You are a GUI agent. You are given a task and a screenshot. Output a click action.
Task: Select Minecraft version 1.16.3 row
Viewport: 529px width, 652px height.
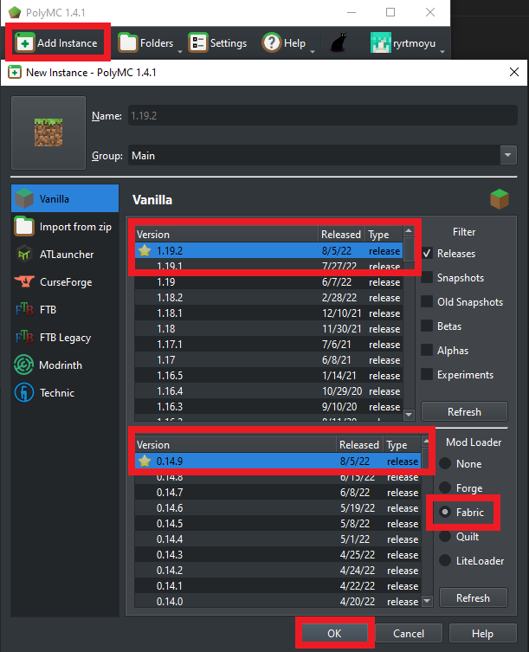click(x=268, y=407)
